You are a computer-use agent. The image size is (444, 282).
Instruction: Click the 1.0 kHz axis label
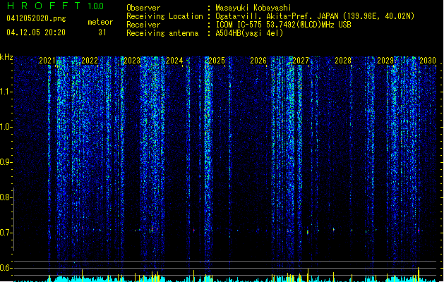(6, 127)
